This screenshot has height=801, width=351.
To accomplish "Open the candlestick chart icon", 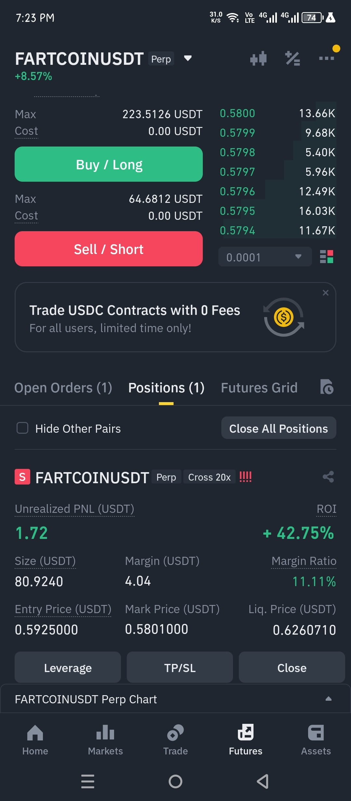I will coord(258,59).
